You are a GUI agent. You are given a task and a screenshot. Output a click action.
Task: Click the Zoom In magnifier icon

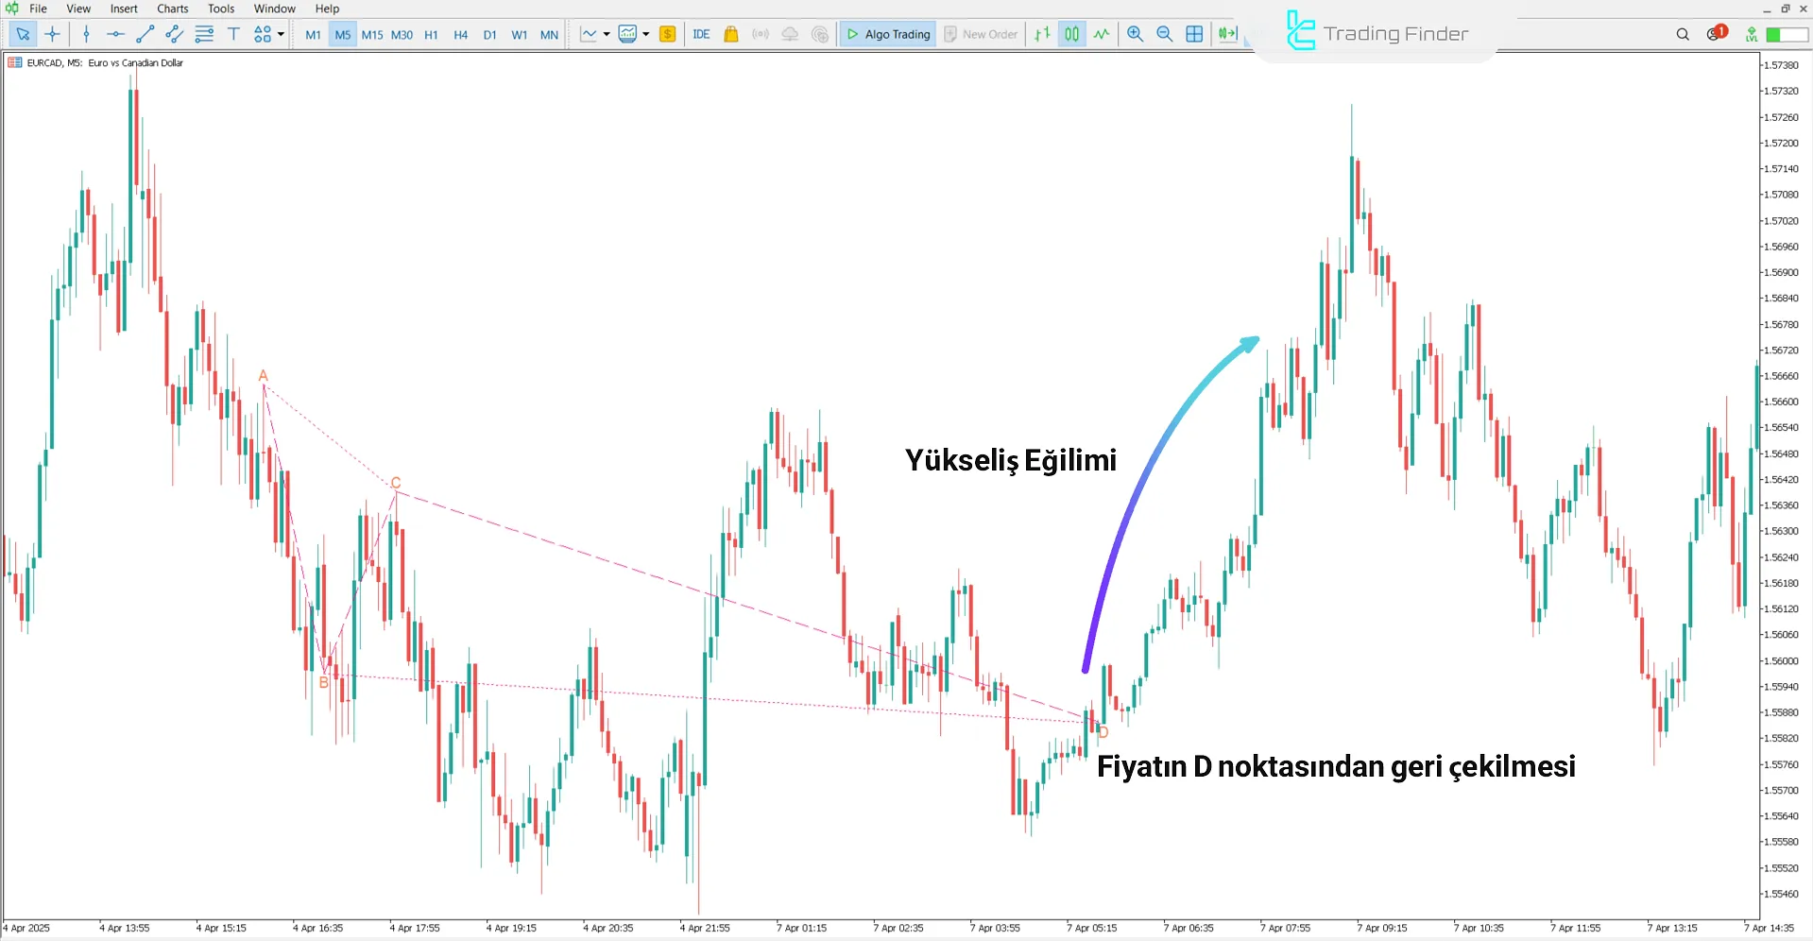(x=1135, y=34)
